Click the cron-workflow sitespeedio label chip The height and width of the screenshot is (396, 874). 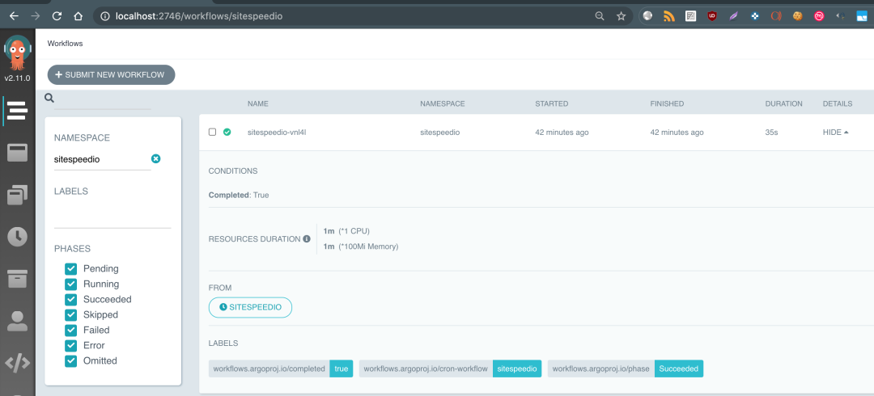(451, 369)
